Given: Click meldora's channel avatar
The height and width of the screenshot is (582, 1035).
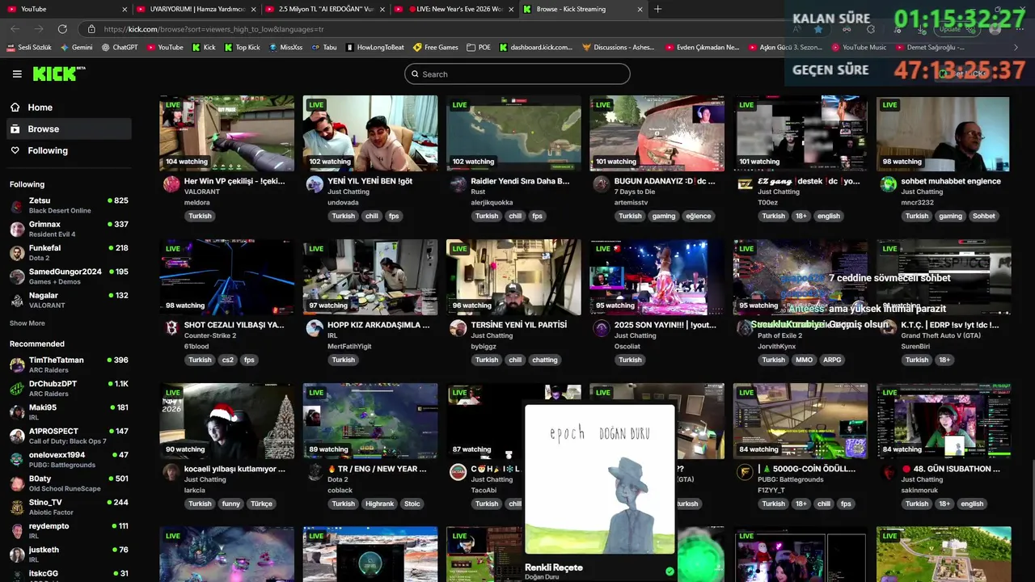Looking at the screenshot, I should coord(171,183).
